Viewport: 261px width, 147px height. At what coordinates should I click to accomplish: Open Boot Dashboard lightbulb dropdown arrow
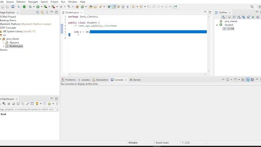[x=41, y=104]
